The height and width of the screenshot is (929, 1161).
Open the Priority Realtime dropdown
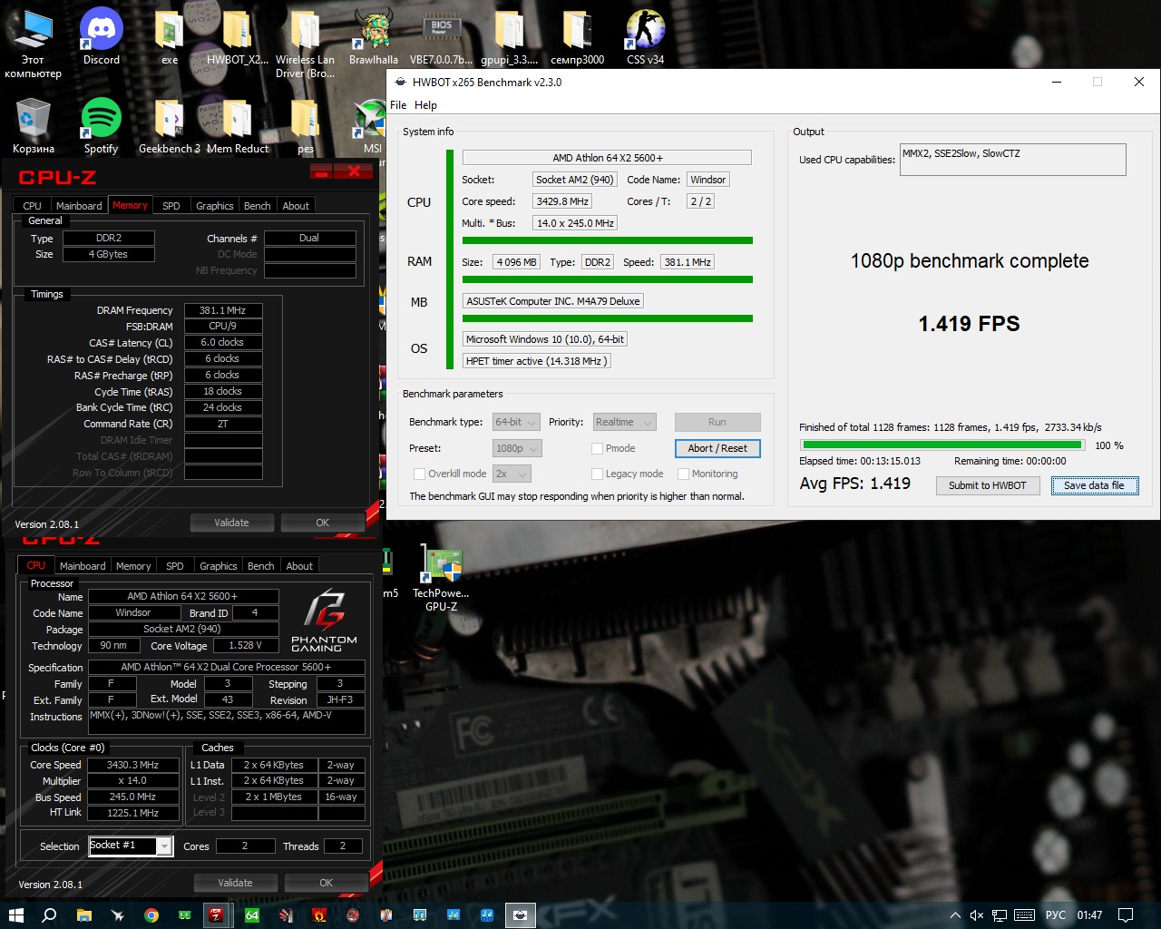(x=624, y=422)
